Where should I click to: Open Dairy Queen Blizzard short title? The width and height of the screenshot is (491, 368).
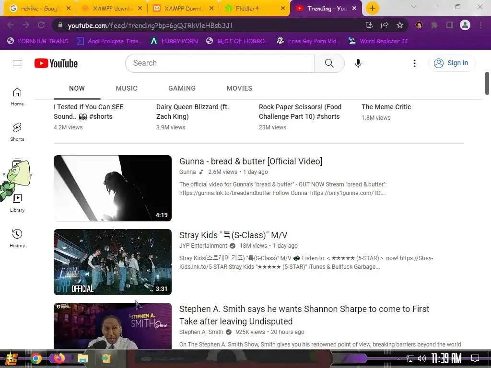point(193,111)
